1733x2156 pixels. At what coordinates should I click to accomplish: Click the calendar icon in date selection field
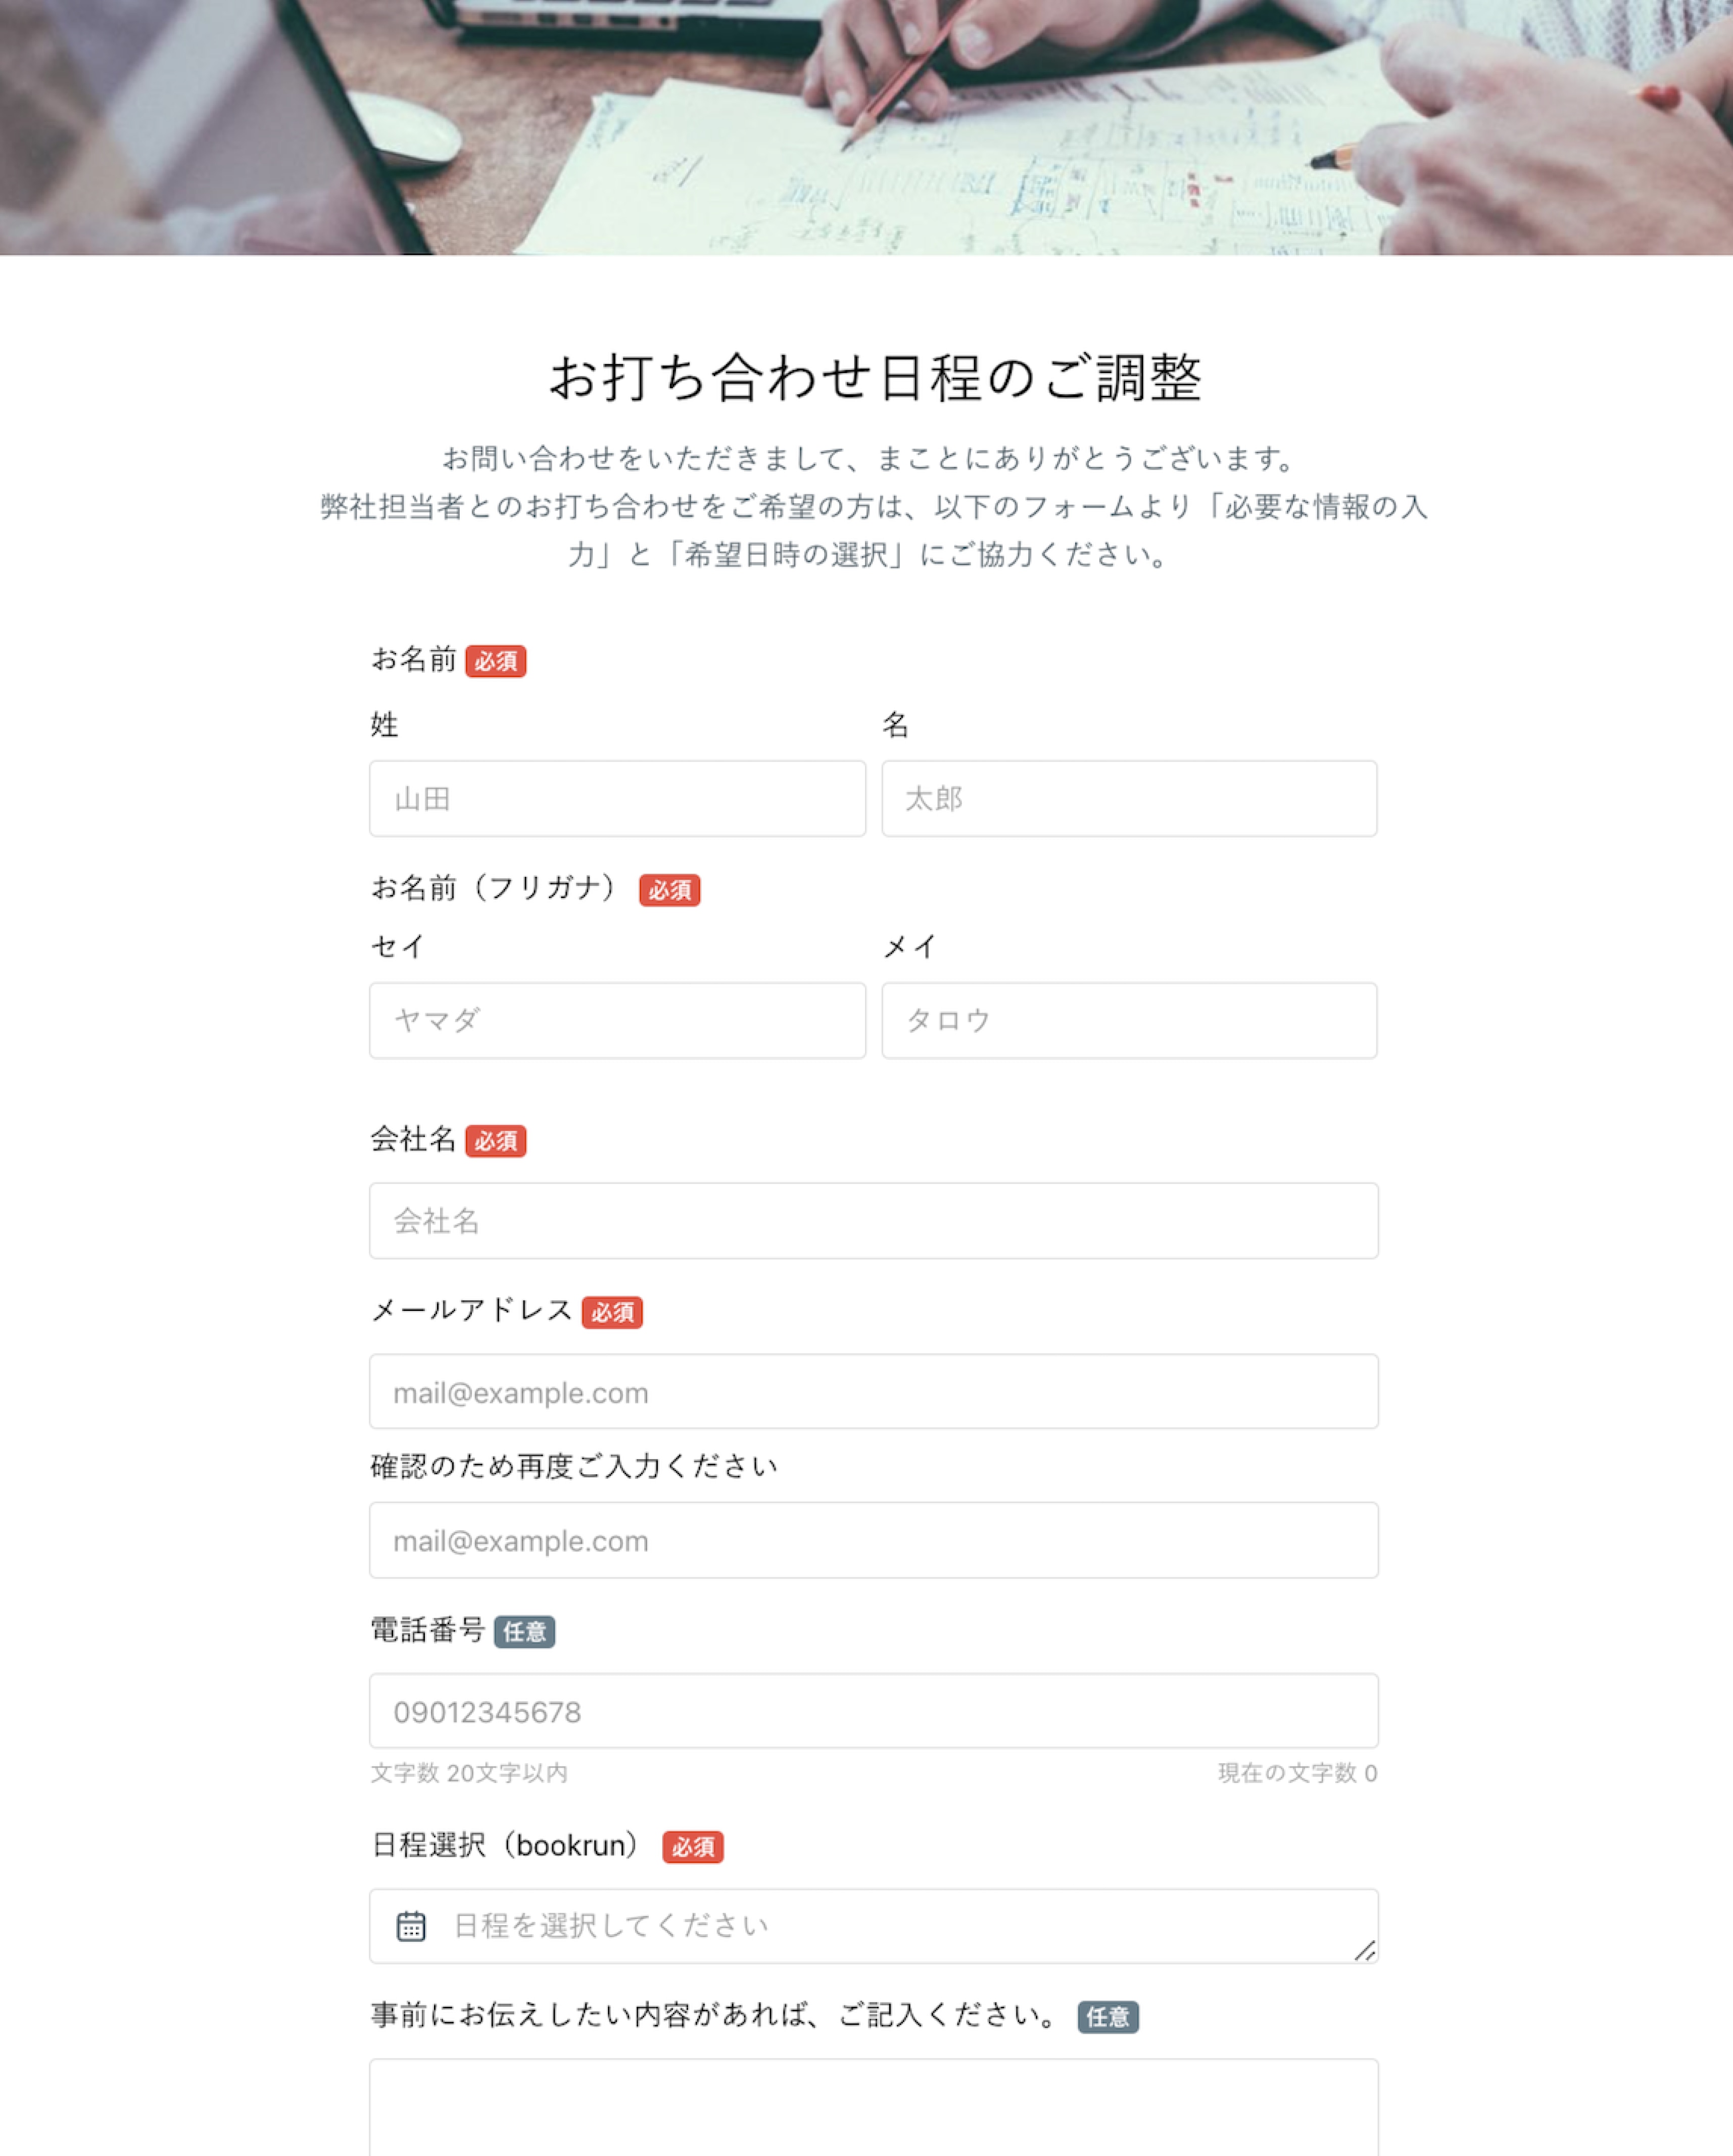tap(411, 1925)
